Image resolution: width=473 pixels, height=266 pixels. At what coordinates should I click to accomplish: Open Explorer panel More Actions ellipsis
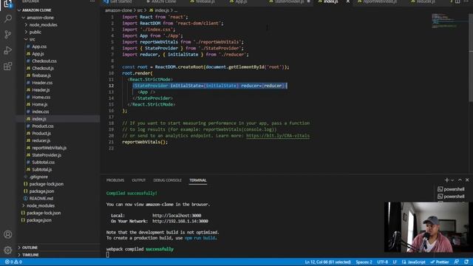tap(92, 1)
